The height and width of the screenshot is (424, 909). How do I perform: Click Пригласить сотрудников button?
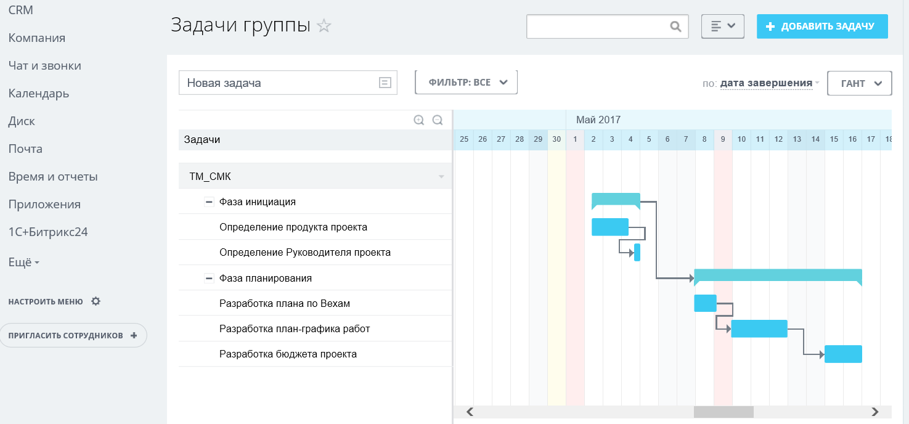pos(73,335)
